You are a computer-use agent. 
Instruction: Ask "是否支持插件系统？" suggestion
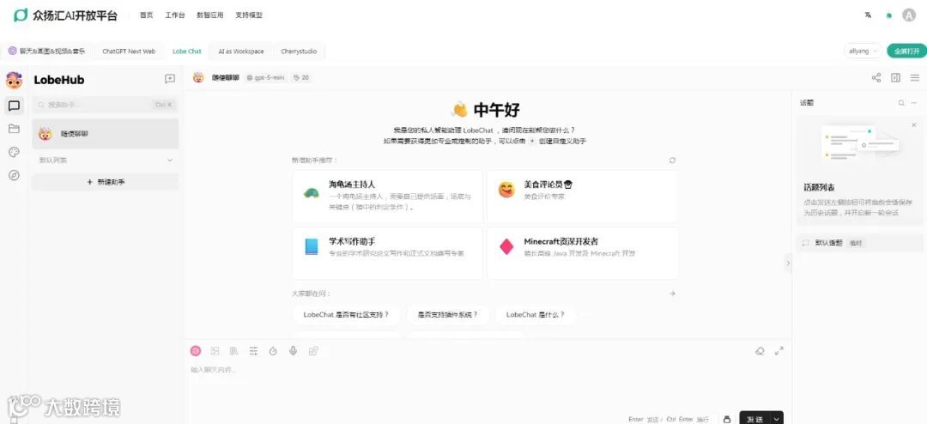(447, 315)
